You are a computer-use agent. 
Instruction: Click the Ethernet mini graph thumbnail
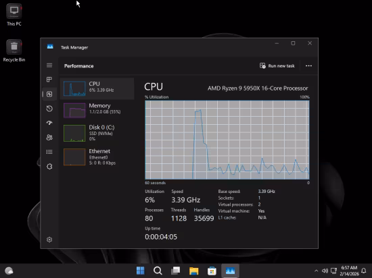click(x=74, y=157)
